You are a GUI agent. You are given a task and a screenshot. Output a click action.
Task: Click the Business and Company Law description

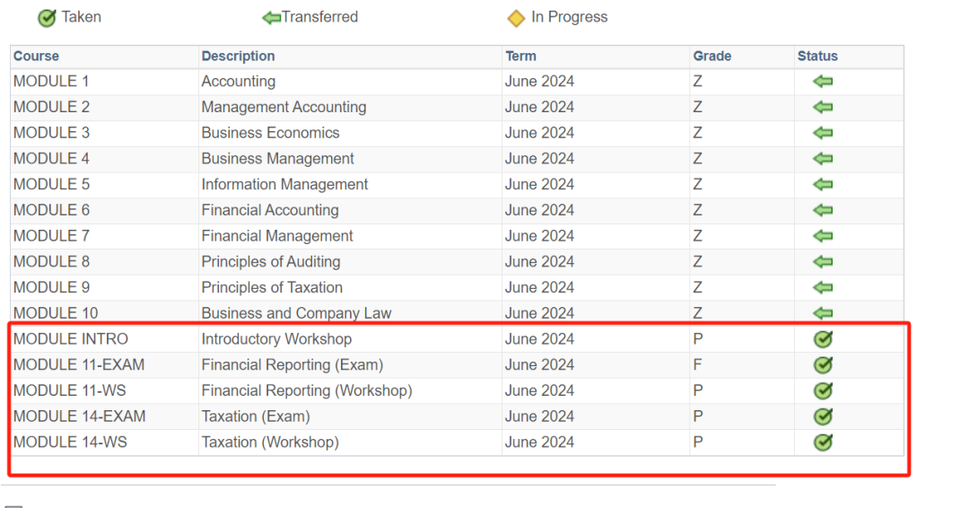point(296,313)
